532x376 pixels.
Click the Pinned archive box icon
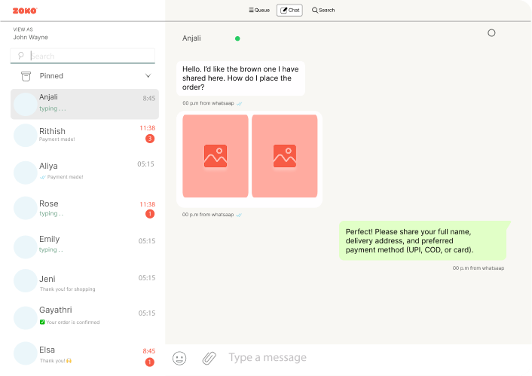pyautogui.click(x=26, y=76)
